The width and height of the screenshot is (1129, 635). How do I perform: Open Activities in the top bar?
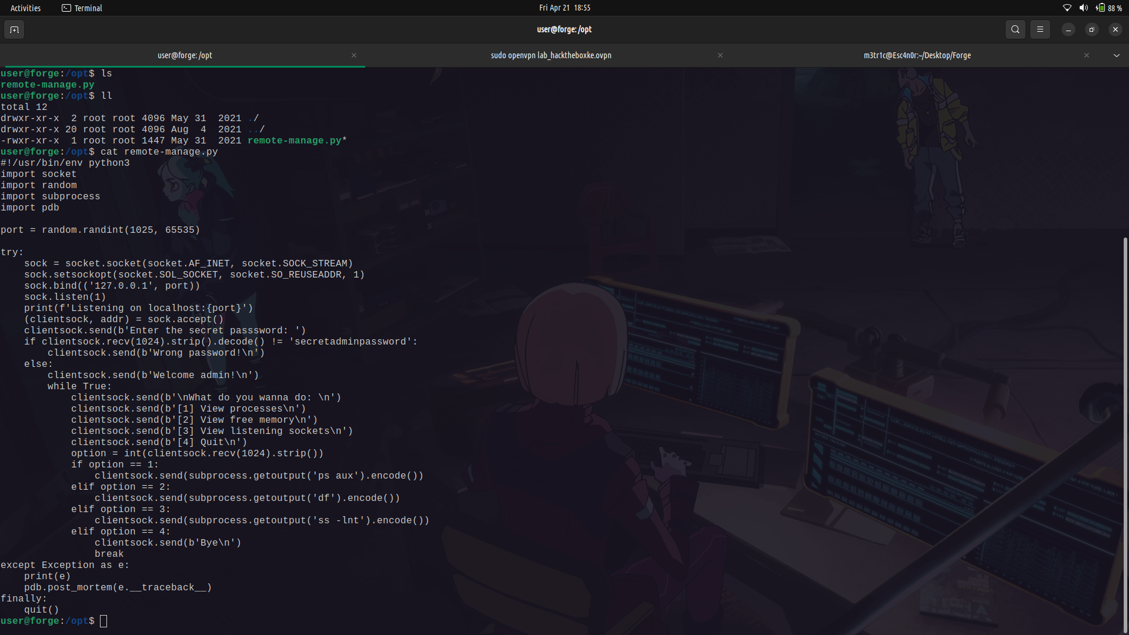pos(25,8)
